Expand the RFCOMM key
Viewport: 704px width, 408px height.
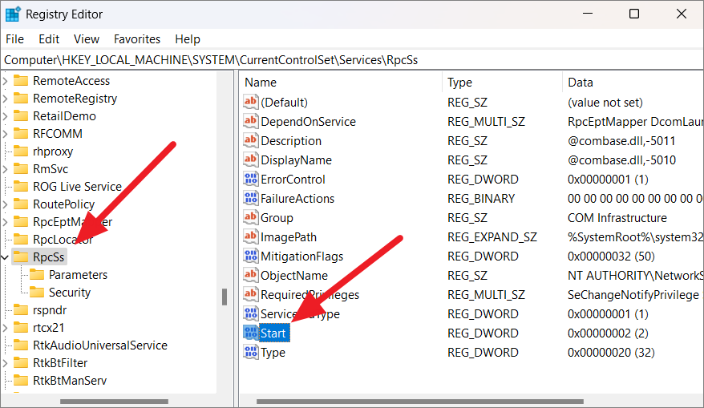(6, 134)
